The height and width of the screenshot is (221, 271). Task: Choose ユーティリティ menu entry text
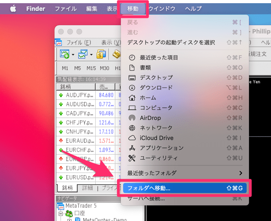tap(159, 158)
